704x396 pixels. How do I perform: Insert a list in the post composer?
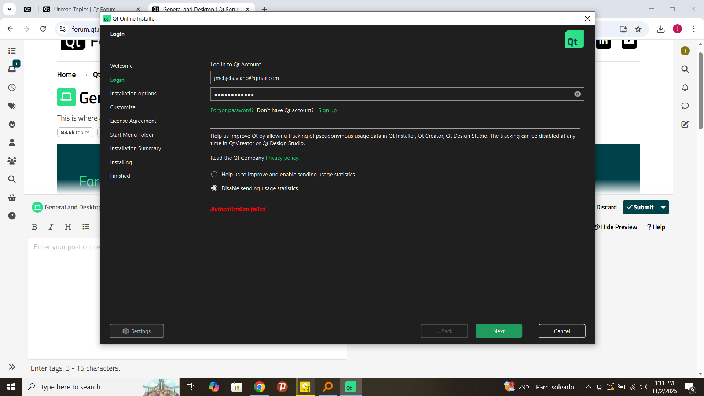pyautogui.click(x=86, y=227)
